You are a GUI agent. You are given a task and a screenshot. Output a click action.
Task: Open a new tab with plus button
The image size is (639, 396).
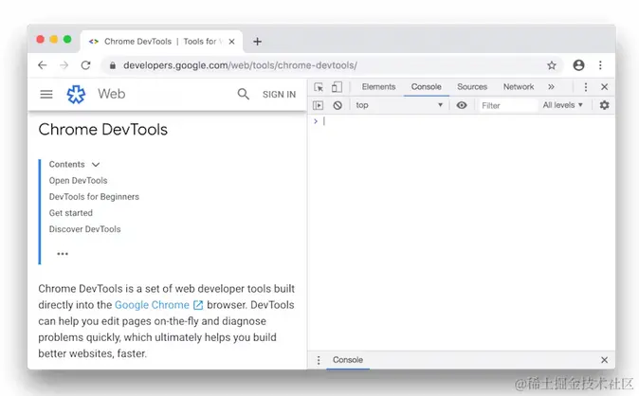(x=257, y=42)
